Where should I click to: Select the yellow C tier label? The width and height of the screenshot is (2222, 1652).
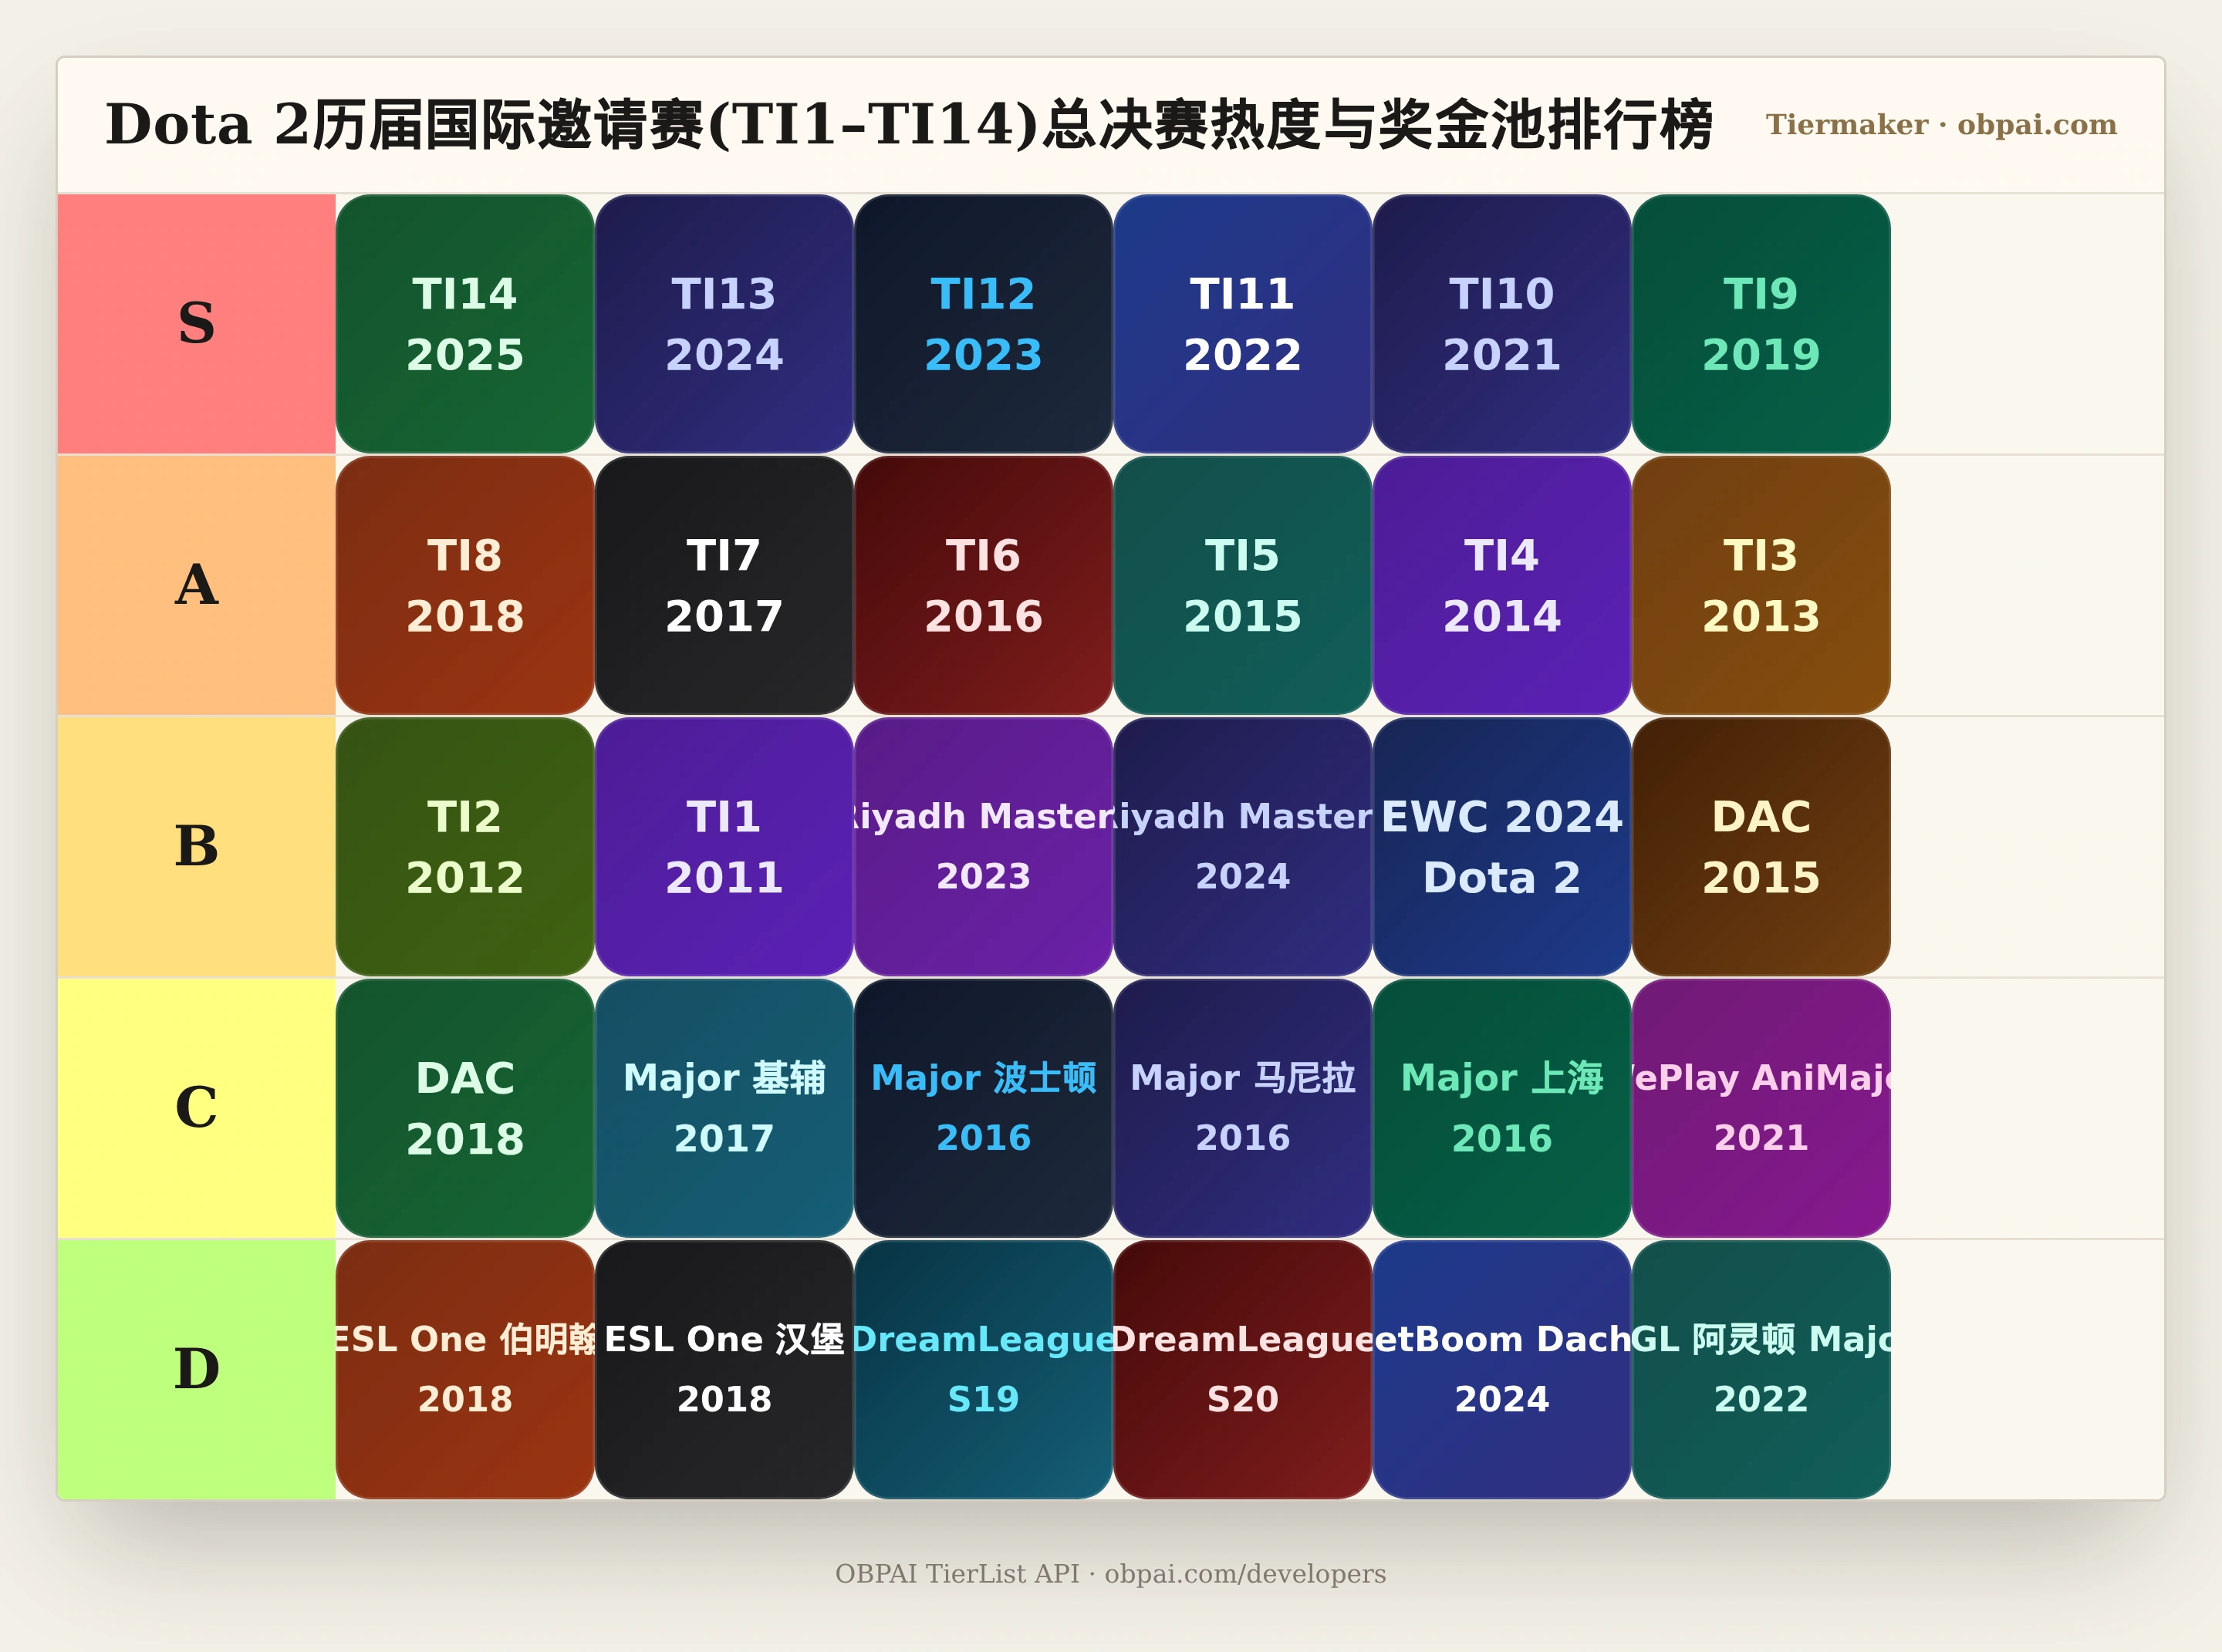[x=197, y=1108]
